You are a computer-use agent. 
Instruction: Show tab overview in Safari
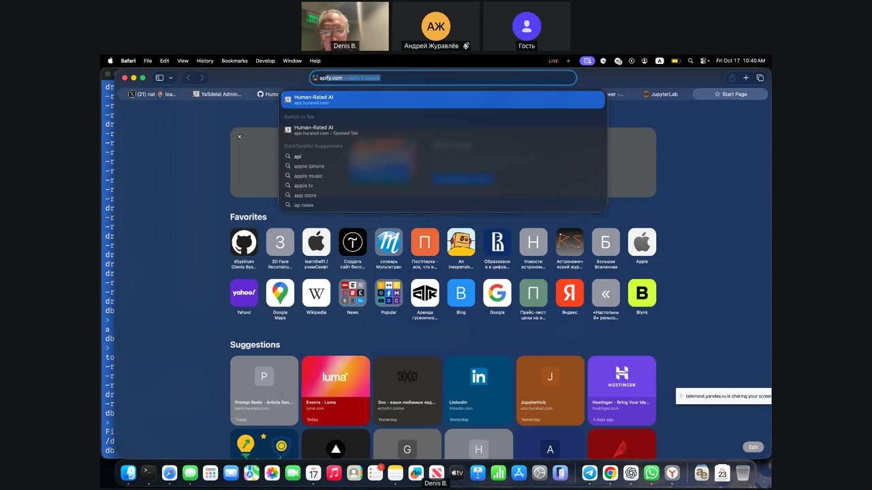point(760,78)
